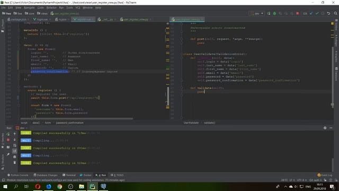The image size is (339, 191).
Task: Open the Terminal tool window
Action: click(69, 175)
